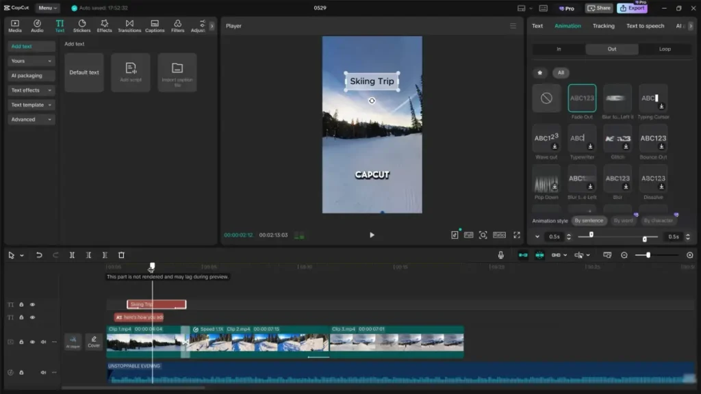Viewport: 701px width, 394px height.
Task: Open the Audio panel
Action: [37, 26]
